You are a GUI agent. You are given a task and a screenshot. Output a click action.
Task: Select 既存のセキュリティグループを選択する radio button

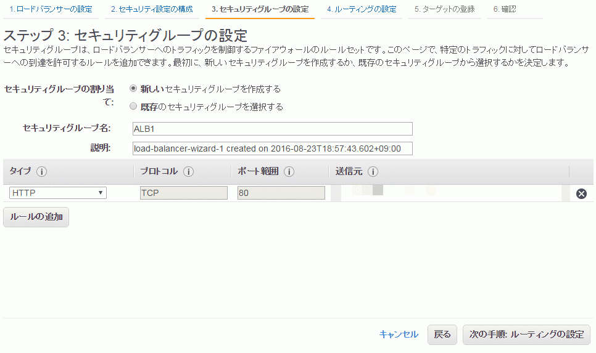133,107
